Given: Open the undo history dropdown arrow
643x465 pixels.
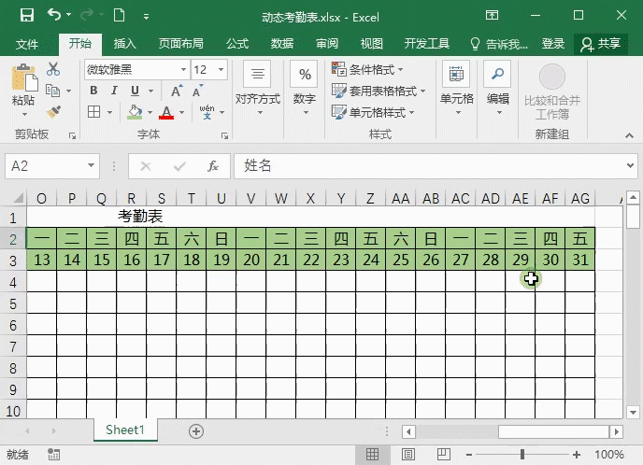Looking at the screenshot, I should pos(68,15).
